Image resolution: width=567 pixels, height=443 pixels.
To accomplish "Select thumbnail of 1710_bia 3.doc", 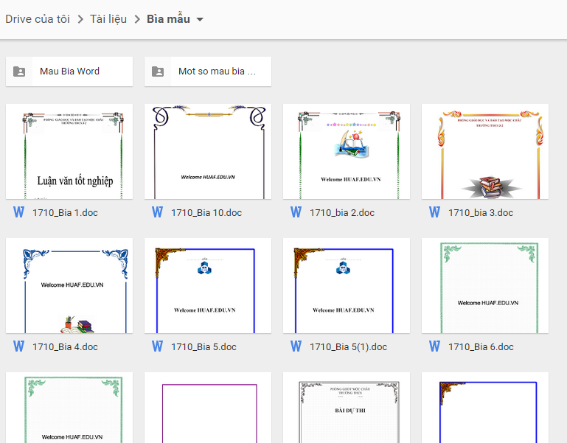I will pyautogui.click(x=485, y=152).
